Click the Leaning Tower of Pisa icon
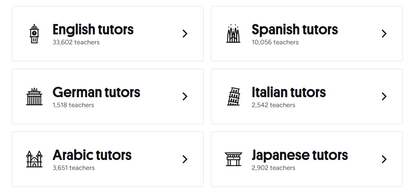This screenshot has height=191, width=408. pos(234,96)
